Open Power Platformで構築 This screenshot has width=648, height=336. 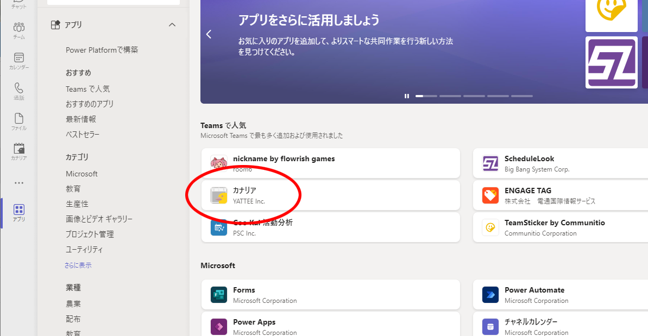tap(102, 50)
